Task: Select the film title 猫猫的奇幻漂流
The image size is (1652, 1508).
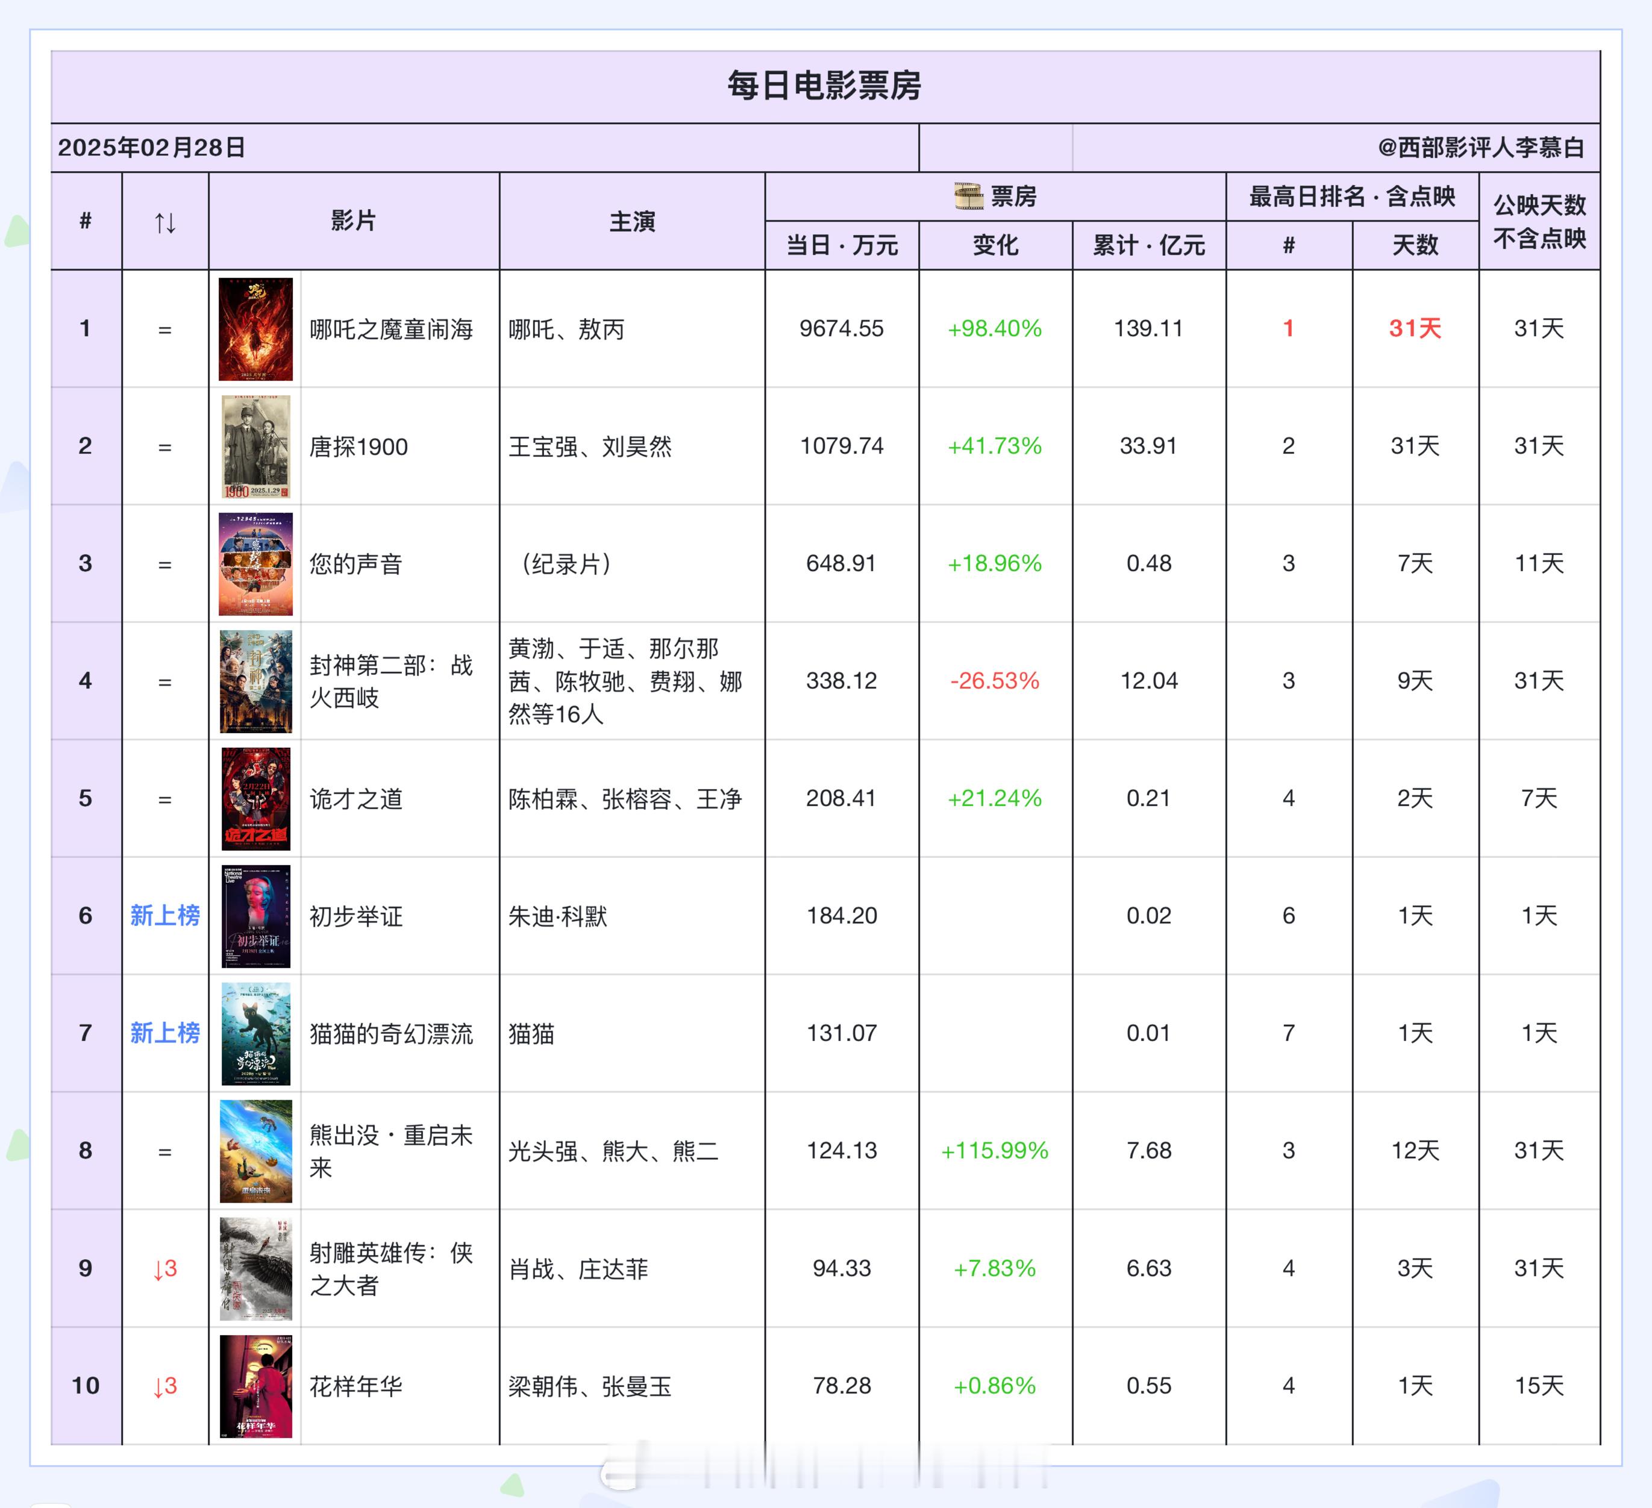Action: 391,1033
